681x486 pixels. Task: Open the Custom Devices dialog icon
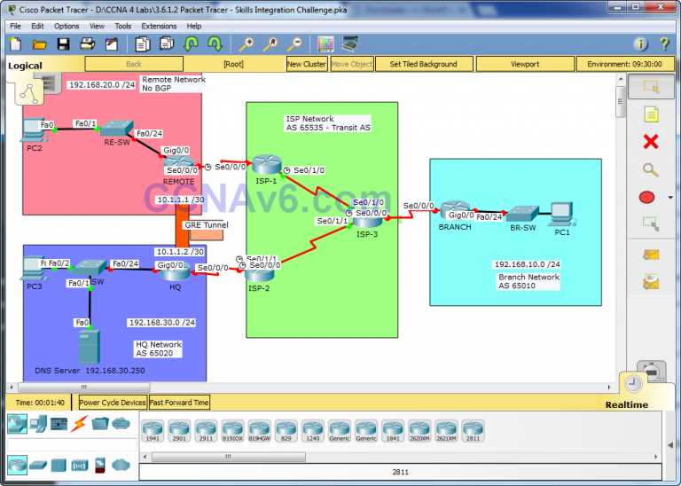point(350,43)
